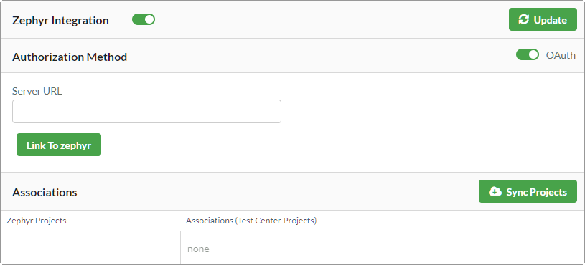Click the Authorization Method header bar
Image resolution: width=585 pixels, height=265 pixels.
pos(293,56)
